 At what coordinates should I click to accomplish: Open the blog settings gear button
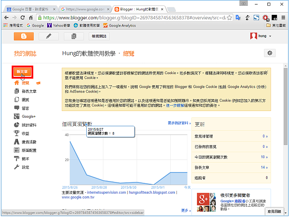(x=270, y=53)
